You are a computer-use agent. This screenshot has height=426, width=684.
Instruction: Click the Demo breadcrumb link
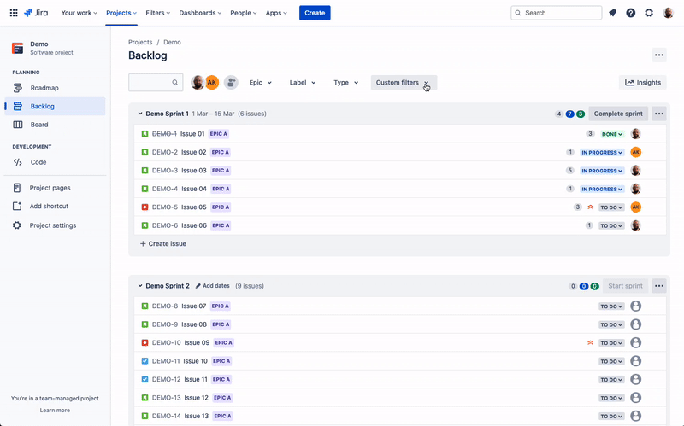coord(172,42)
